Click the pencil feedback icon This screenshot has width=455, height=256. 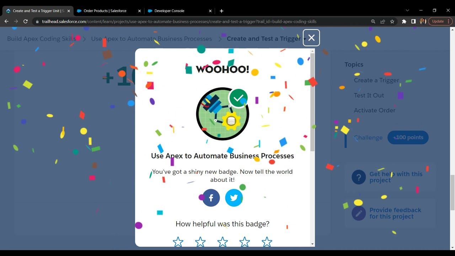pos(359,213)
